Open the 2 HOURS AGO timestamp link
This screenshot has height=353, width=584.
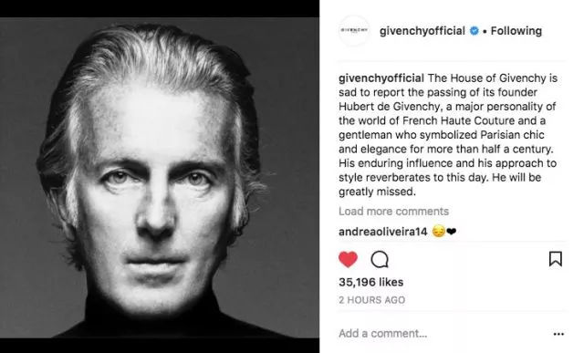pyautogui.click(x=371, y=300)
